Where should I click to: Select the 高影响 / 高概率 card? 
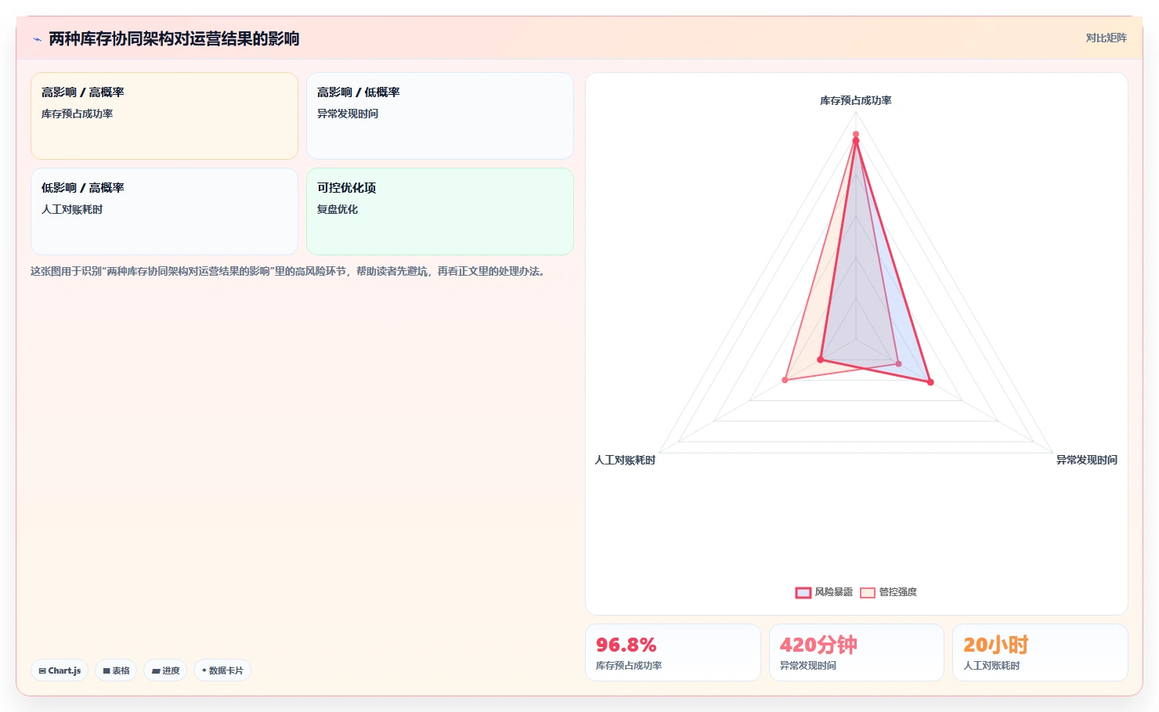pyautogui.click(x=164, y=116)
